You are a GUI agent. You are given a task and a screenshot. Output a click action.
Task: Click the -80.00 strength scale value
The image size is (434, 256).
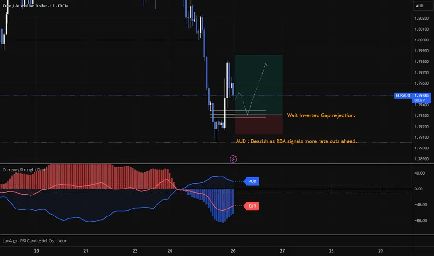(x=420, y=221)
